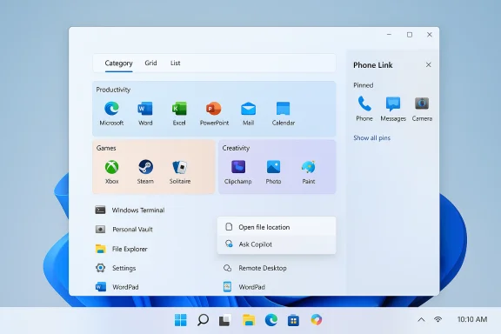Viewport: 501px width, 334px height.
Task: Open Excel from the Productivity group
Action: tap(179, 113)
